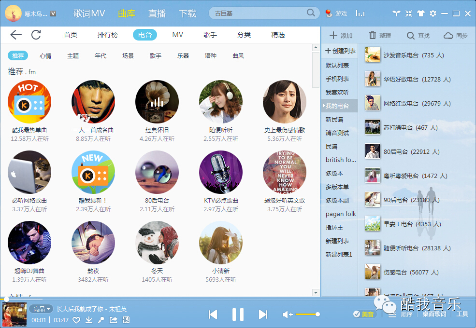Click the search magnifier in the search box
This screenshot has height=328, width=476.
(311, 13)
